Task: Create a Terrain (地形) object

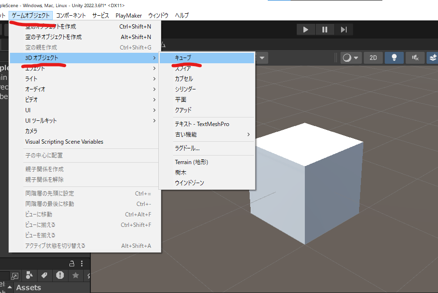Action: click(x=207, y=162)
